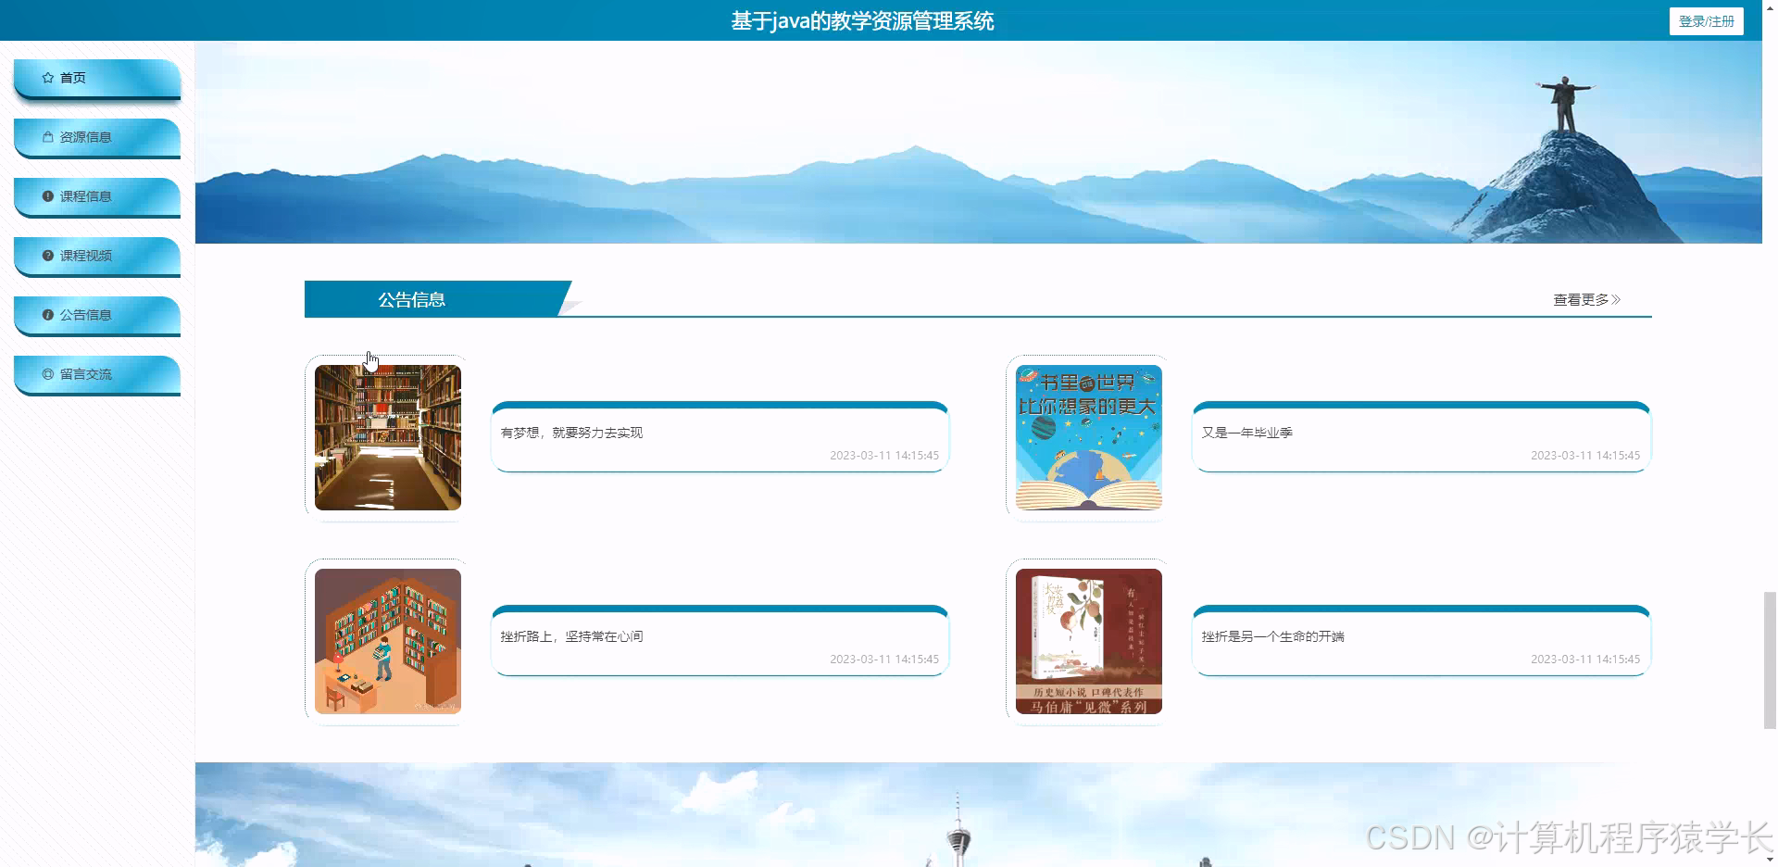Select the star icon next to 首页
1778x867 pixels.
click(x=46, y=78)
